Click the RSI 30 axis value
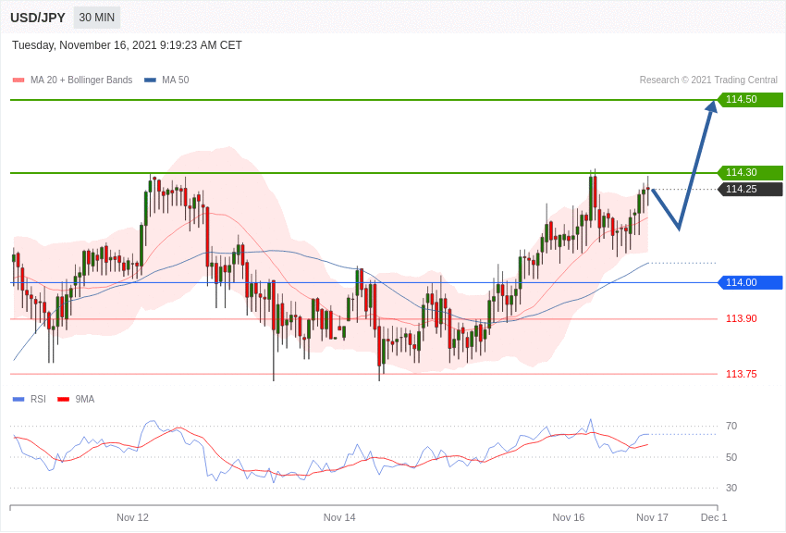The image size is (786, 533). coord(731,488)
